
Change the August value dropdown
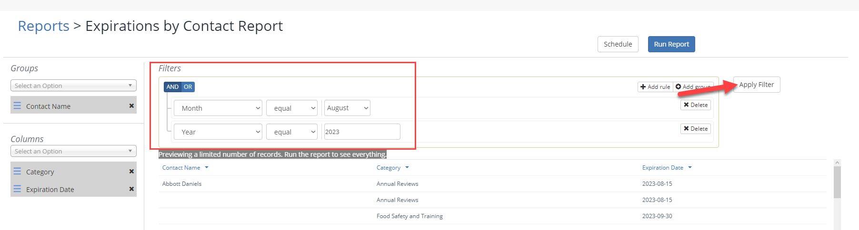[x=347, y=108]
